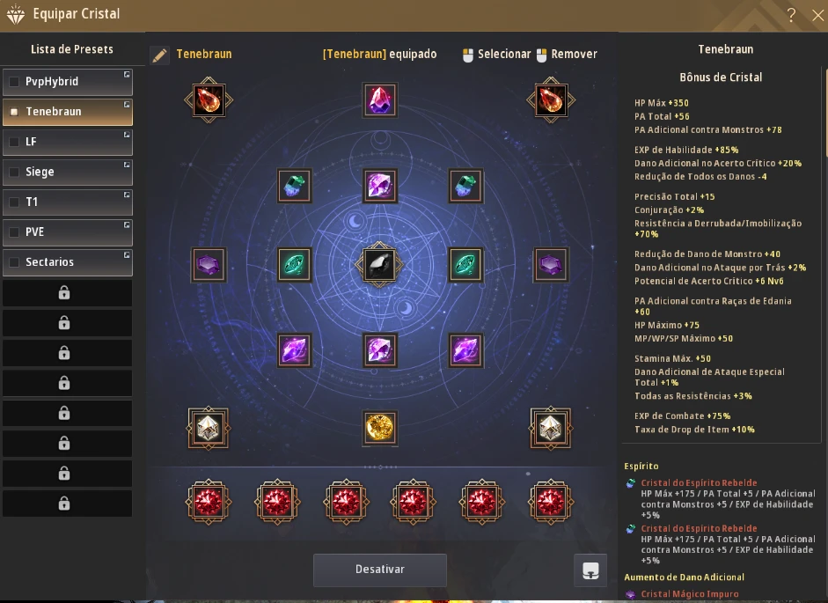Viewport: 828px width, 603px height.
Task: Check the Sectarios preset checkbox
Action: (14, 262)
